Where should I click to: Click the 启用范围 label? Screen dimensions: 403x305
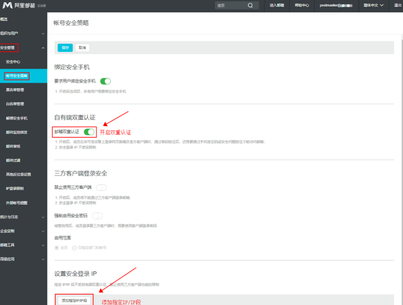point(62,238)
